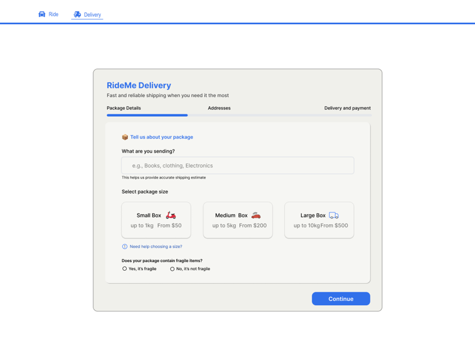475x364 pixels.
Task: Open 'Need help choosing a size?' link
Action: click(156, 247)
